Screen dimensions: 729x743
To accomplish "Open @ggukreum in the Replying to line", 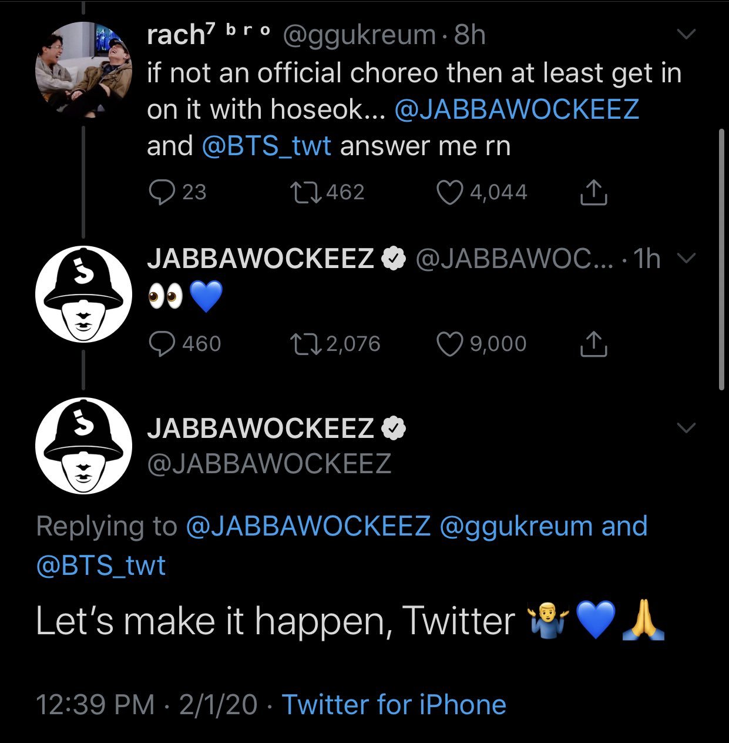I will pos(516,526).
